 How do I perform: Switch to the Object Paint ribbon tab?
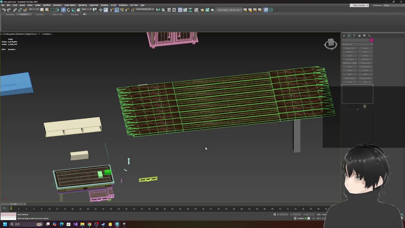(x=57, y=15)
